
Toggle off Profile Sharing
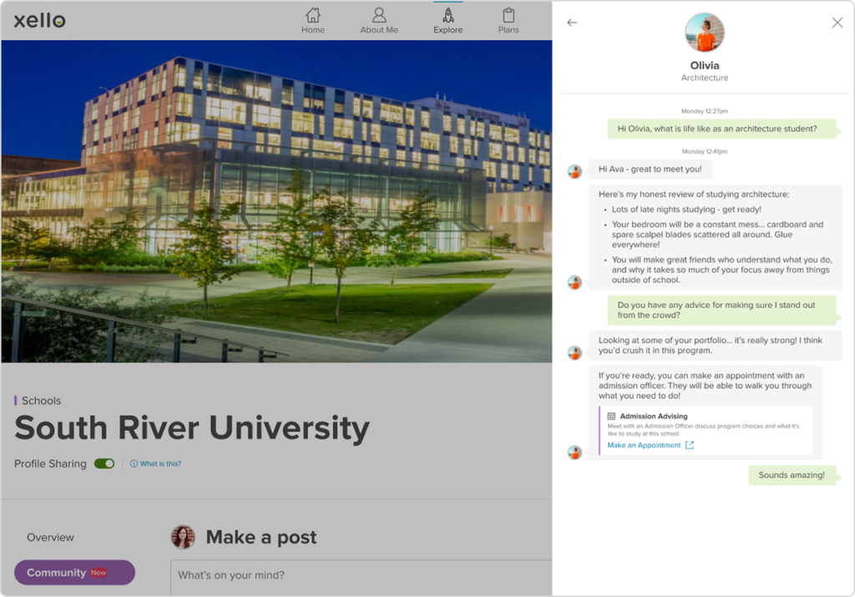coord(104,463)
